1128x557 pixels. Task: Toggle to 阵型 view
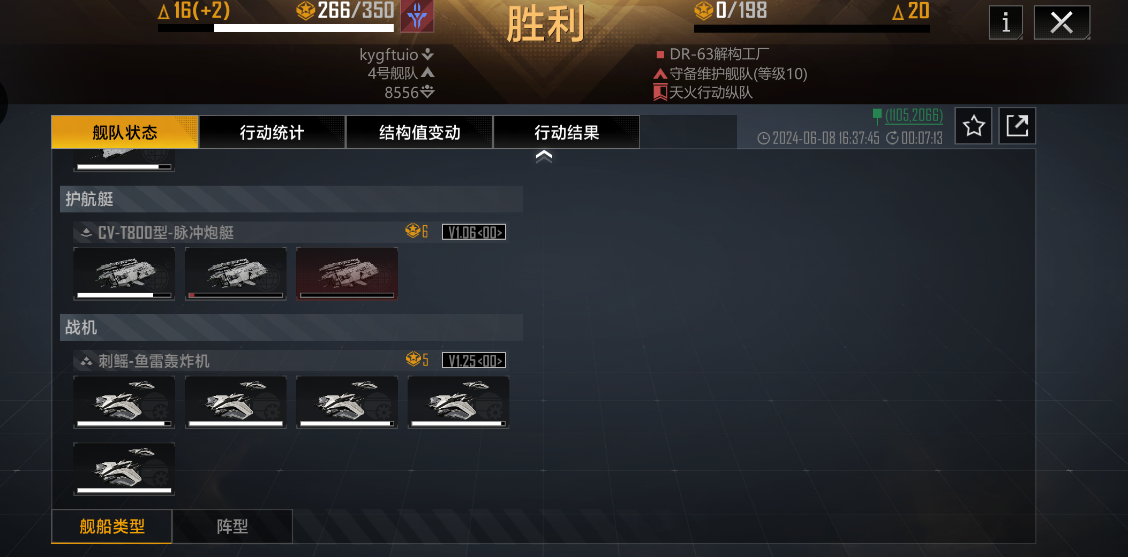coord(232,527)
